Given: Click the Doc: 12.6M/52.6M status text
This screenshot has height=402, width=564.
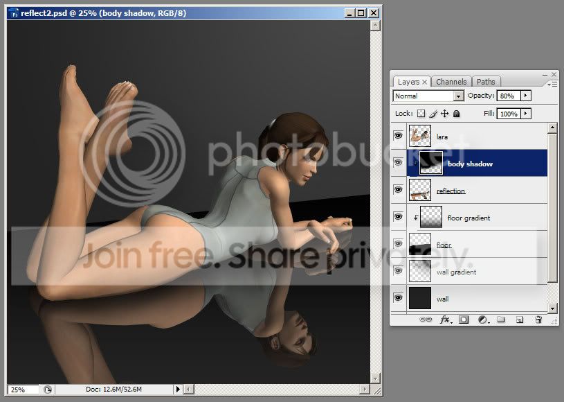Looking at the screenshot, I should (113, 390).
